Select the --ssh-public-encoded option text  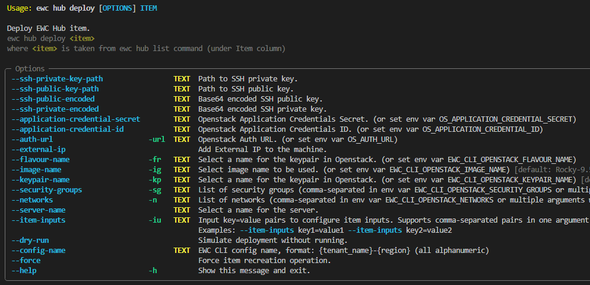pos(53,99)
